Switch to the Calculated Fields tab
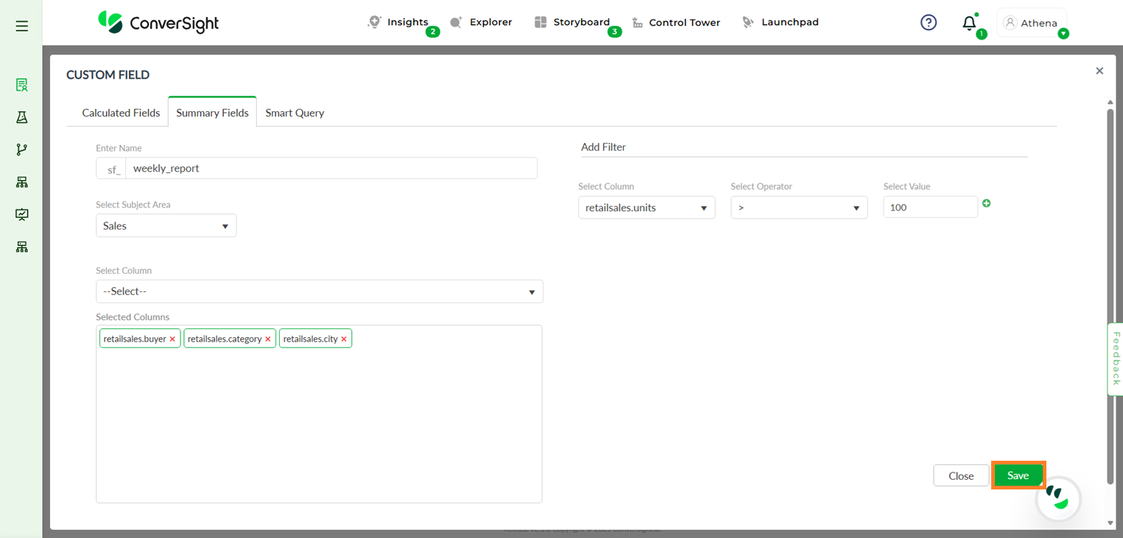1123x538 pixels. 121,113
